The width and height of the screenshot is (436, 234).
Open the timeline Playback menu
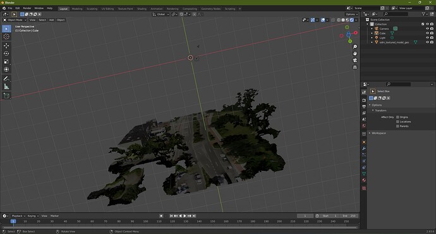[18, 216]
